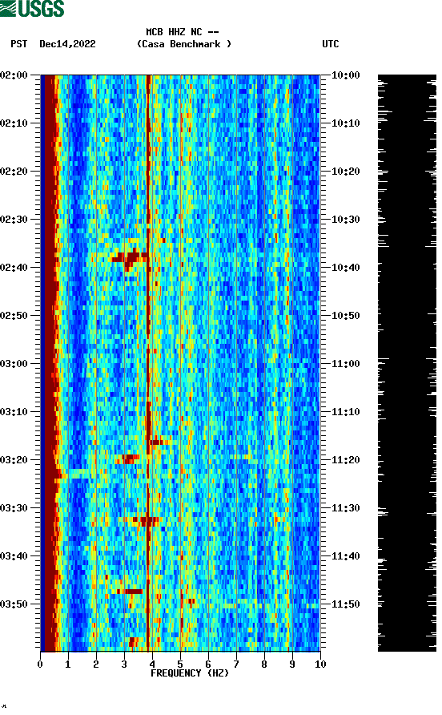Screen dimensions: 442x715
Task: Click the USGS logo
Action: tap(32, 9)
